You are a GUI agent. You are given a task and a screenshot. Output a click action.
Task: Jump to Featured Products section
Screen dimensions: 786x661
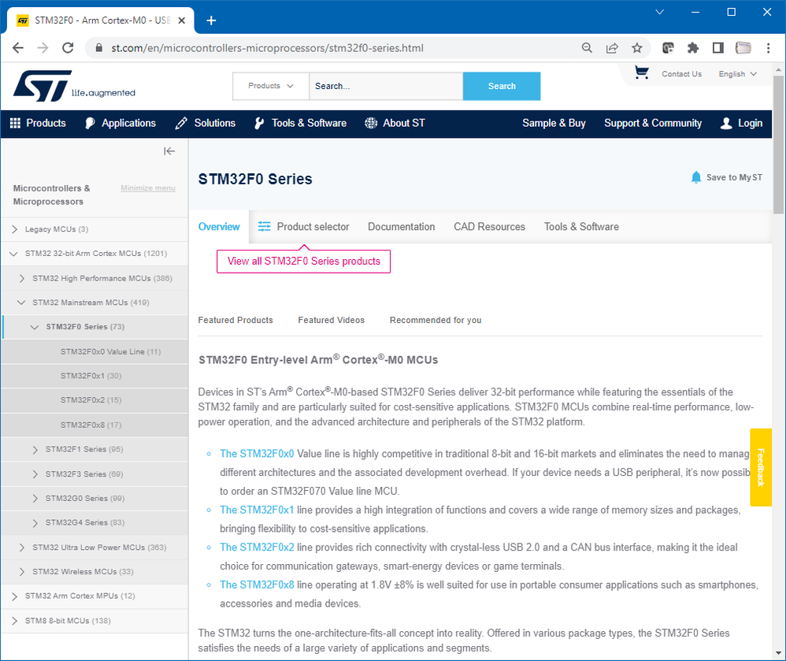click(235, 320)
